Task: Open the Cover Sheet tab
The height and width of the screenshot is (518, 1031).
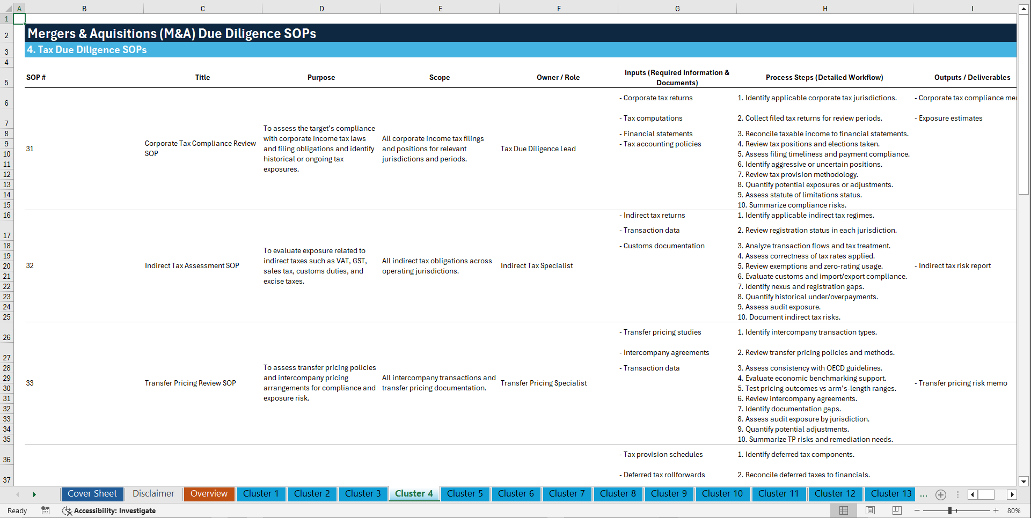Action: pyautogui.click(x=92, y=494)
